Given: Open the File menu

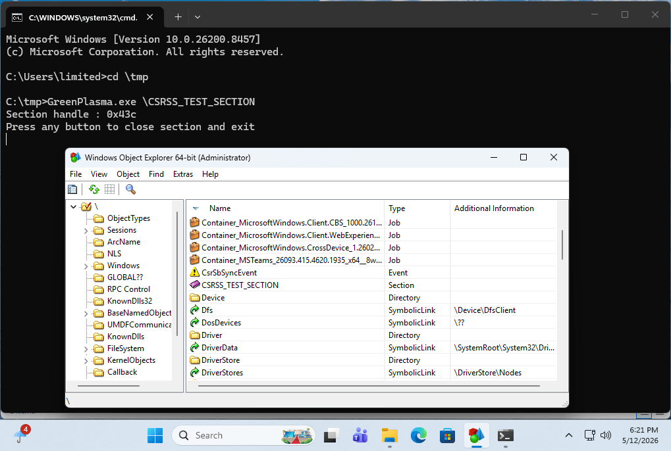Looking at the screenshot, I should coord(76,174).
